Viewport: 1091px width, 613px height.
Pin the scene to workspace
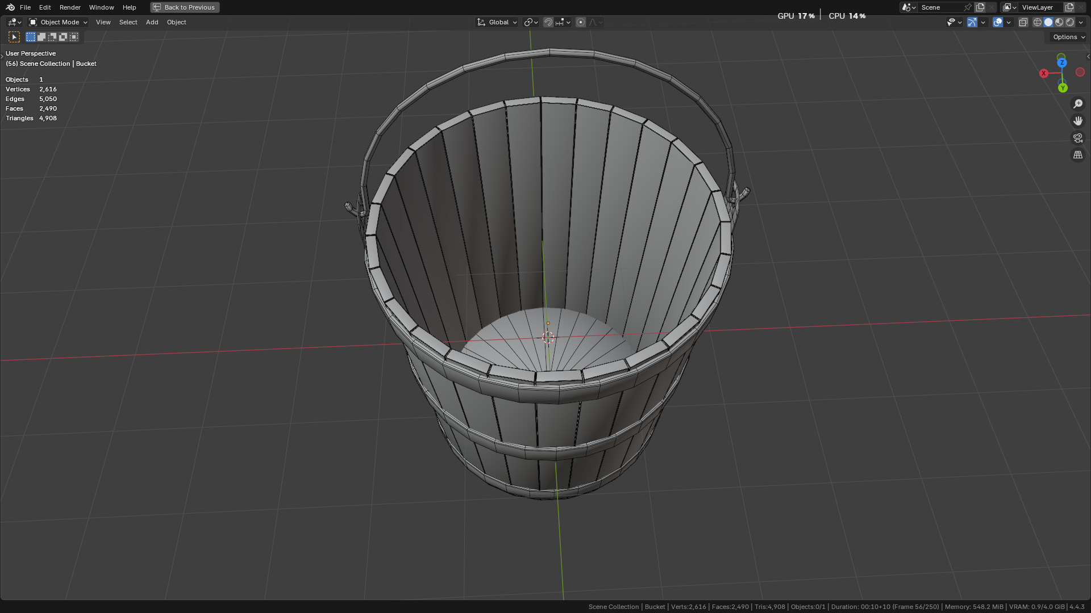968,7
